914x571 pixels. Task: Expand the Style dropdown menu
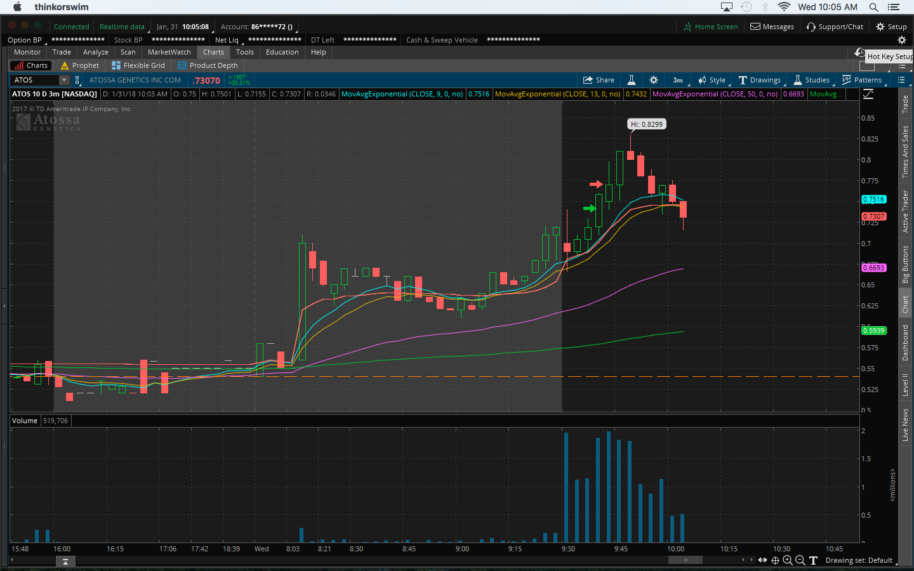point(712,80)
